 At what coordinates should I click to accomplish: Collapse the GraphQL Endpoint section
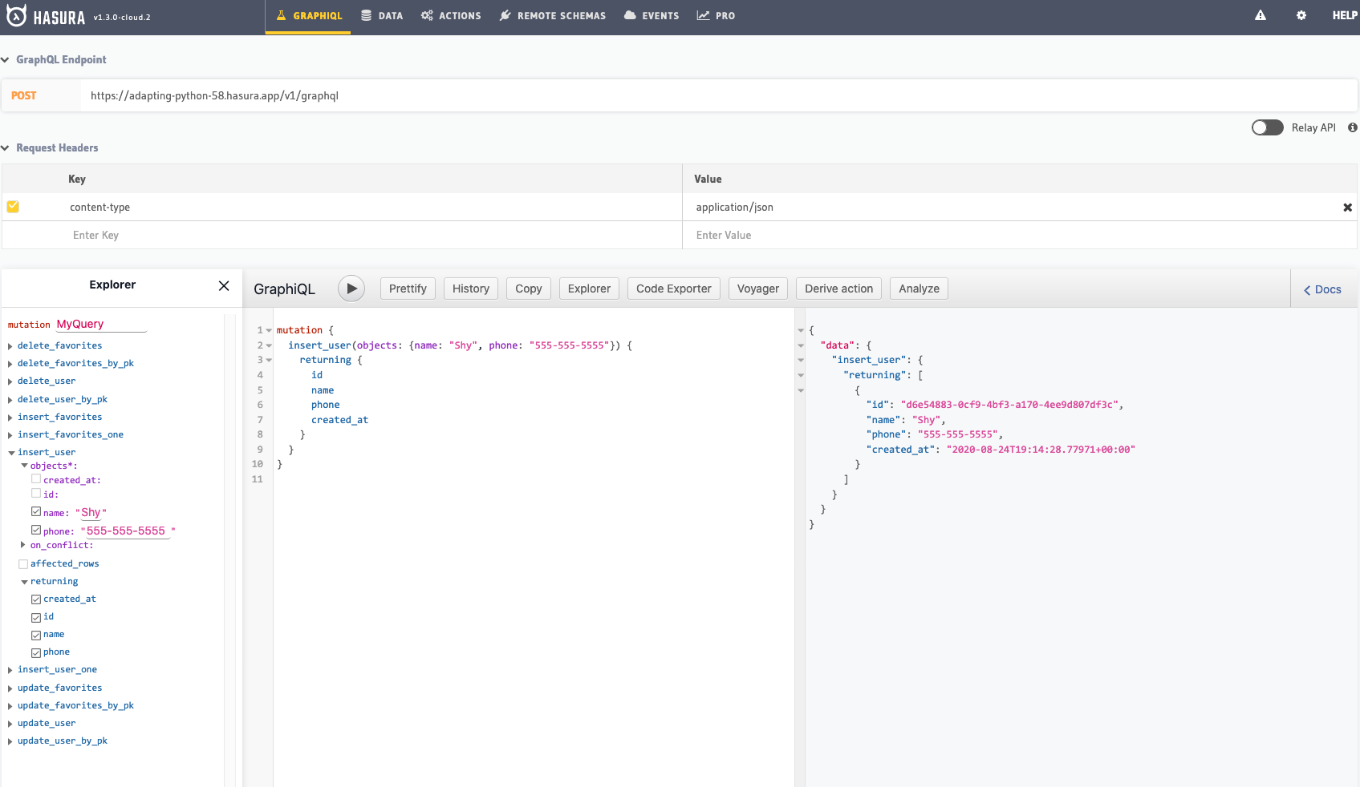click(6, 59)
